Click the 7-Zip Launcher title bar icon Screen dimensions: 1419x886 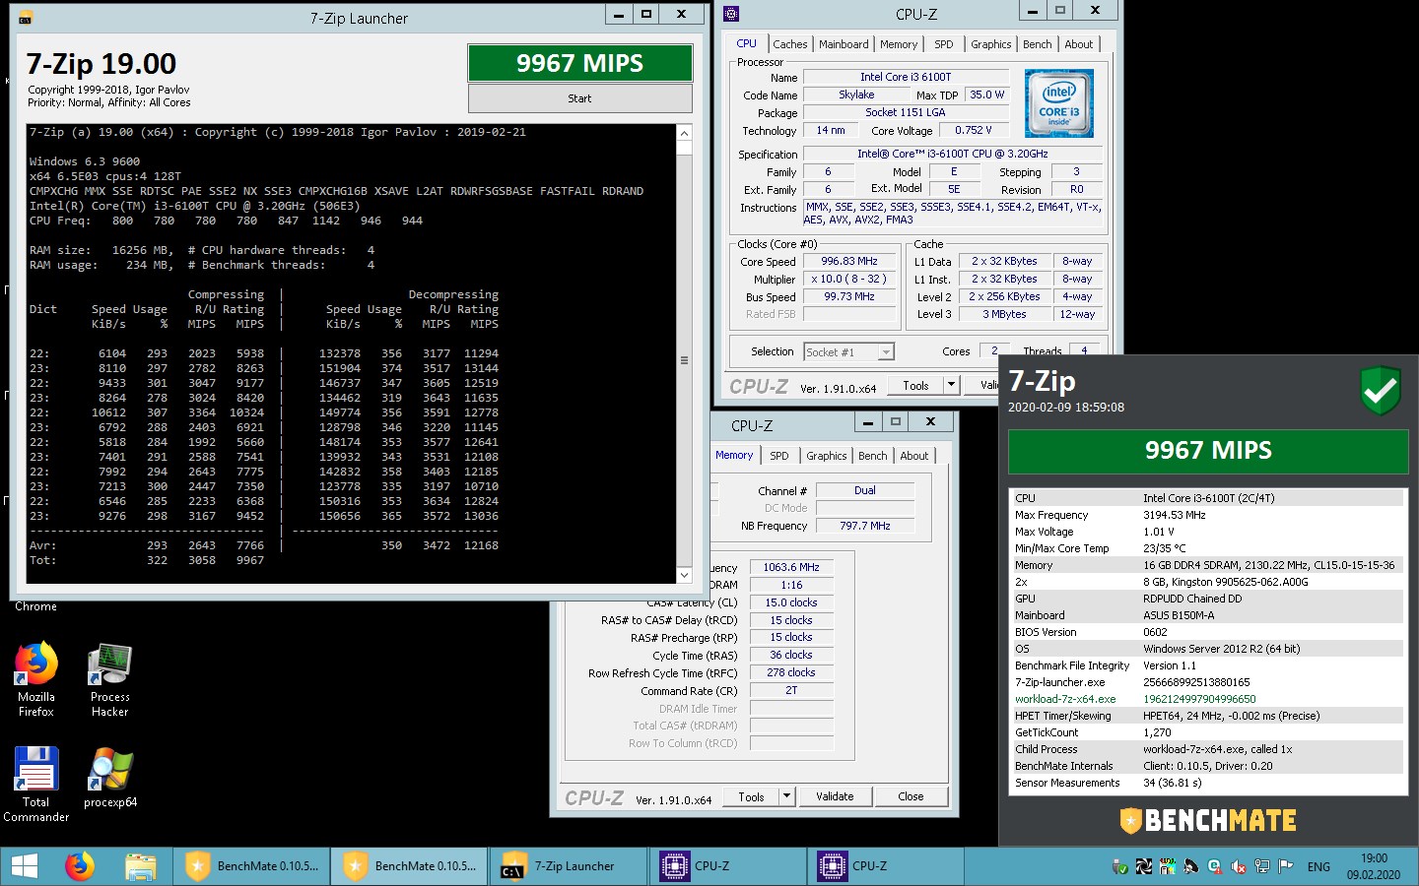pos(25,18)
